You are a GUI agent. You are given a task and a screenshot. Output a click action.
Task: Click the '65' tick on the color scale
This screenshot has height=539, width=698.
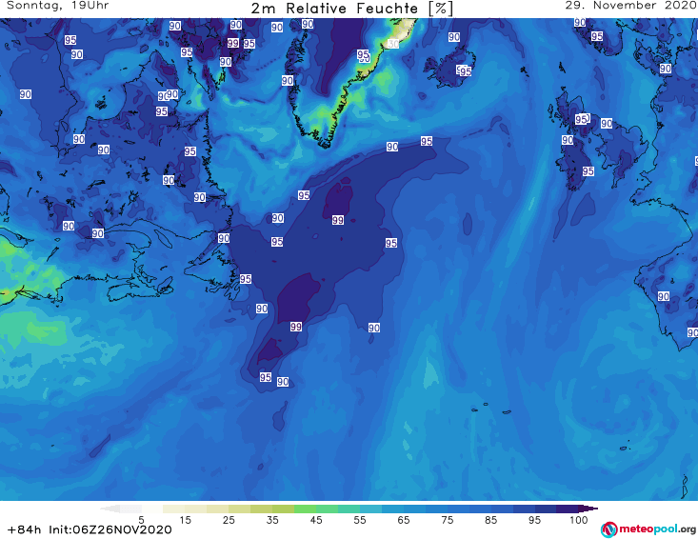[404, 520]
